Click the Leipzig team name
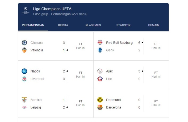188x122 pixels. click(x=36, y=107)
